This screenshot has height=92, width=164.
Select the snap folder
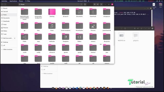[38, 38]
